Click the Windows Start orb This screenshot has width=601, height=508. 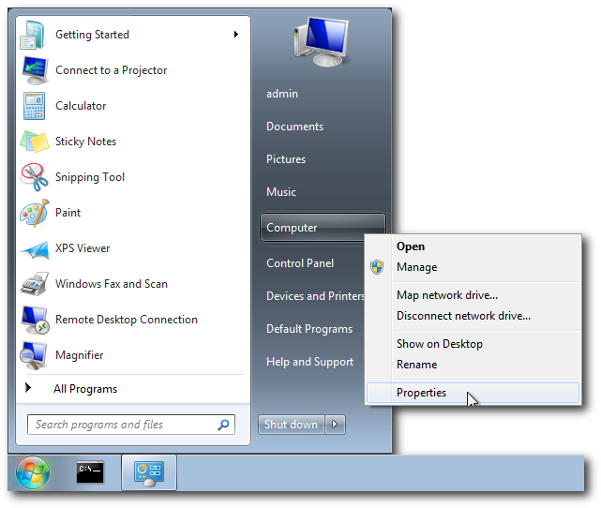[33, 472]
